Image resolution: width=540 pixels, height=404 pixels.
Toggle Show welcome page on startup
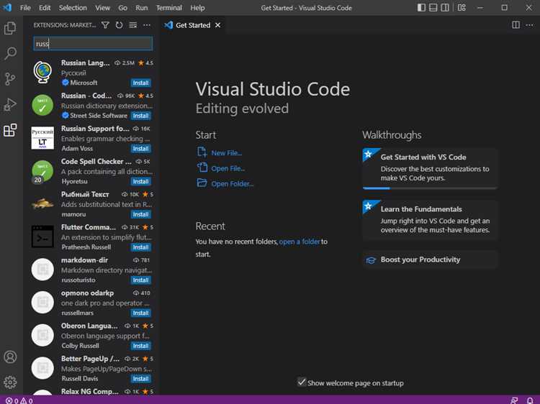click(x=302, y=382)
